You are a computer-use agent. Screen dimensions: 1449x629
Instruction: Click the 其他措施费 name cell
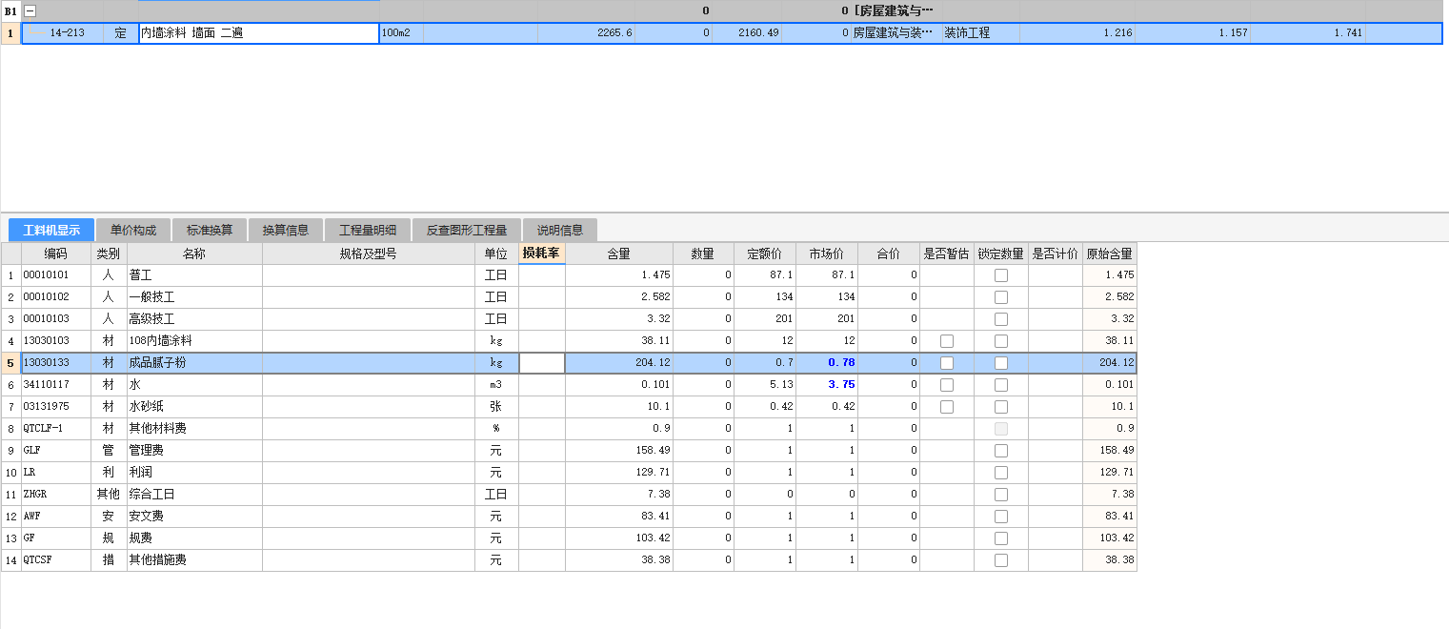(x=194, y=560)
